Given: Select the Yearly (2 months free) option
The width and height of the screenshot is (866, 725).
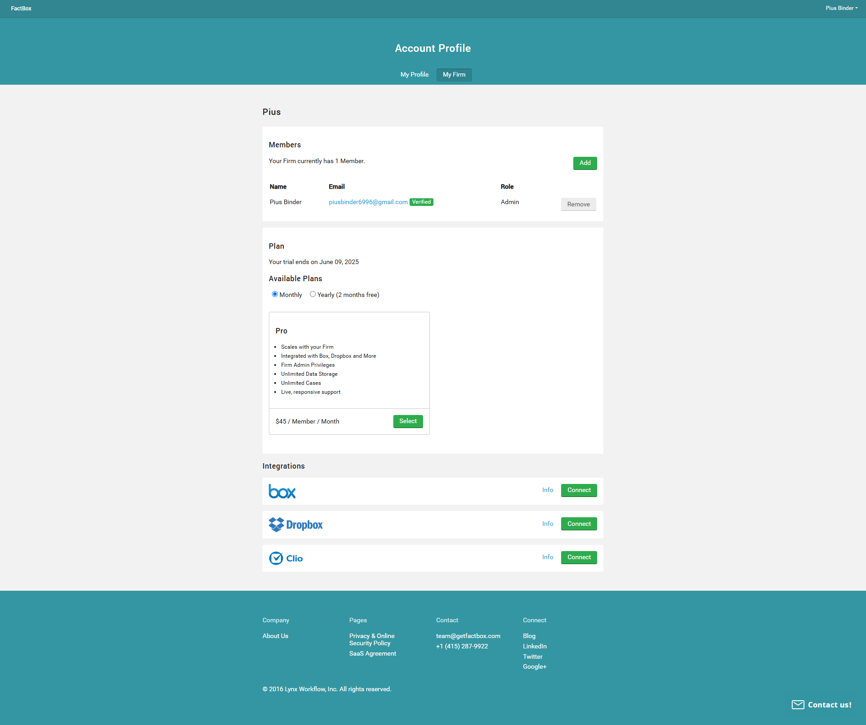Looking at the screenshot, I should click(x=313, y=294).
